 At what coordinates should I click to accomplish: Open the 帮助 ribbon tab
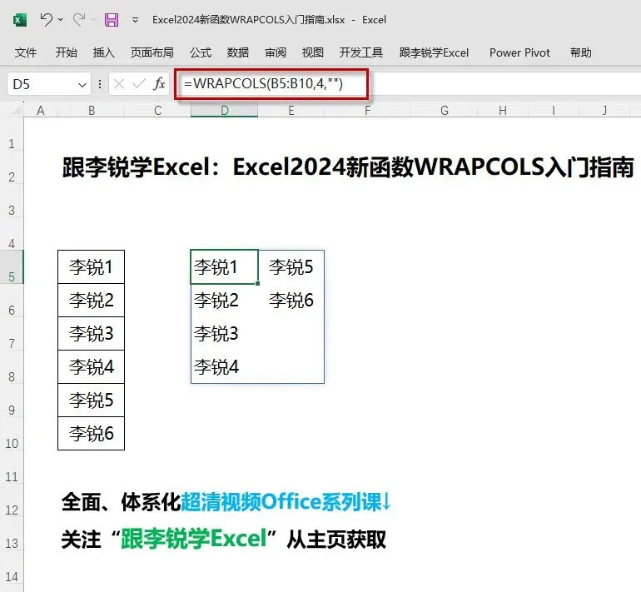tap(581, 52)
